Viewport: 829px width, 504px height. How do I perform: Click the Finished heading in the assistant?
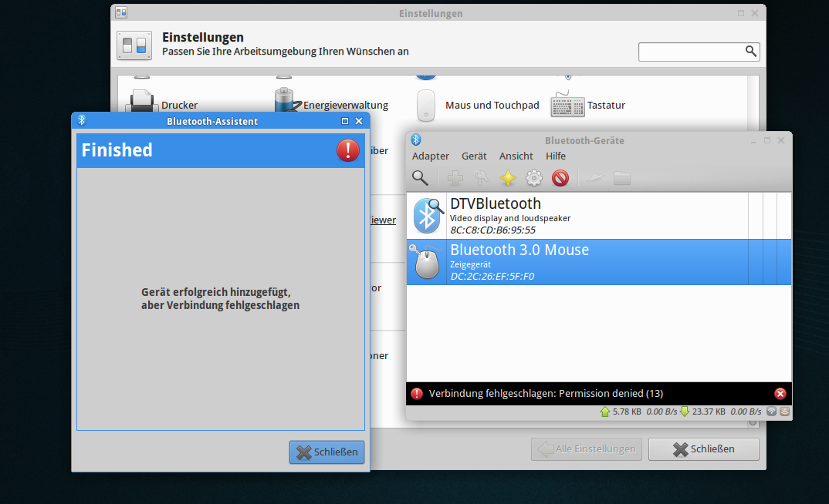pyautogui.click(x=117, y=150)
